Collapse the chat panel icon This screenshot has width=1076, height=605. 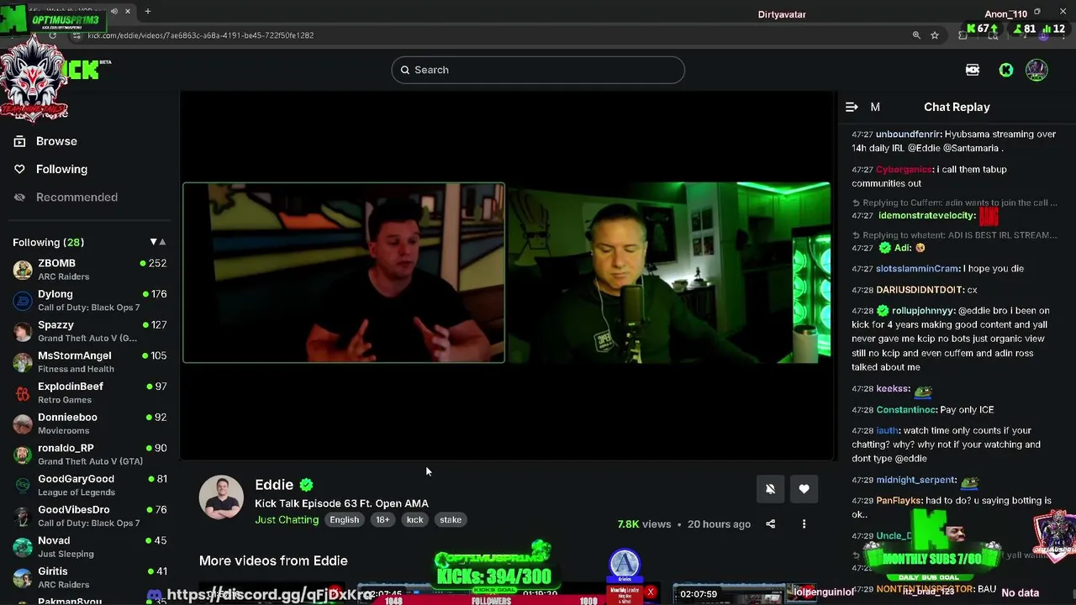(x=852, y=107)
